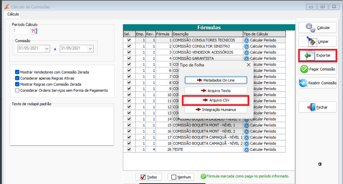Open the 31/05/2021 end date dropdown
The width and height of the screenshot is (343, 184).
[90, 49]
